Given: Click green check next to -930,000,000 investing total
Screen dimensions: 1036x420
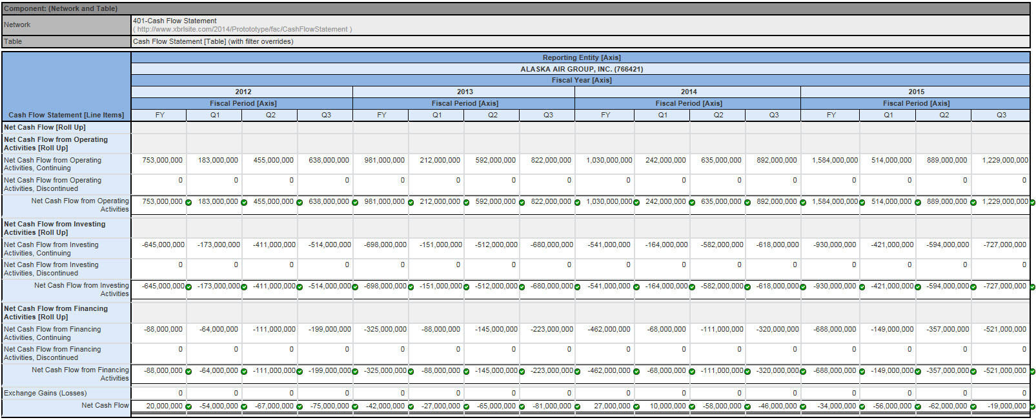Looking at the screenshot, I should click(862, 287).
